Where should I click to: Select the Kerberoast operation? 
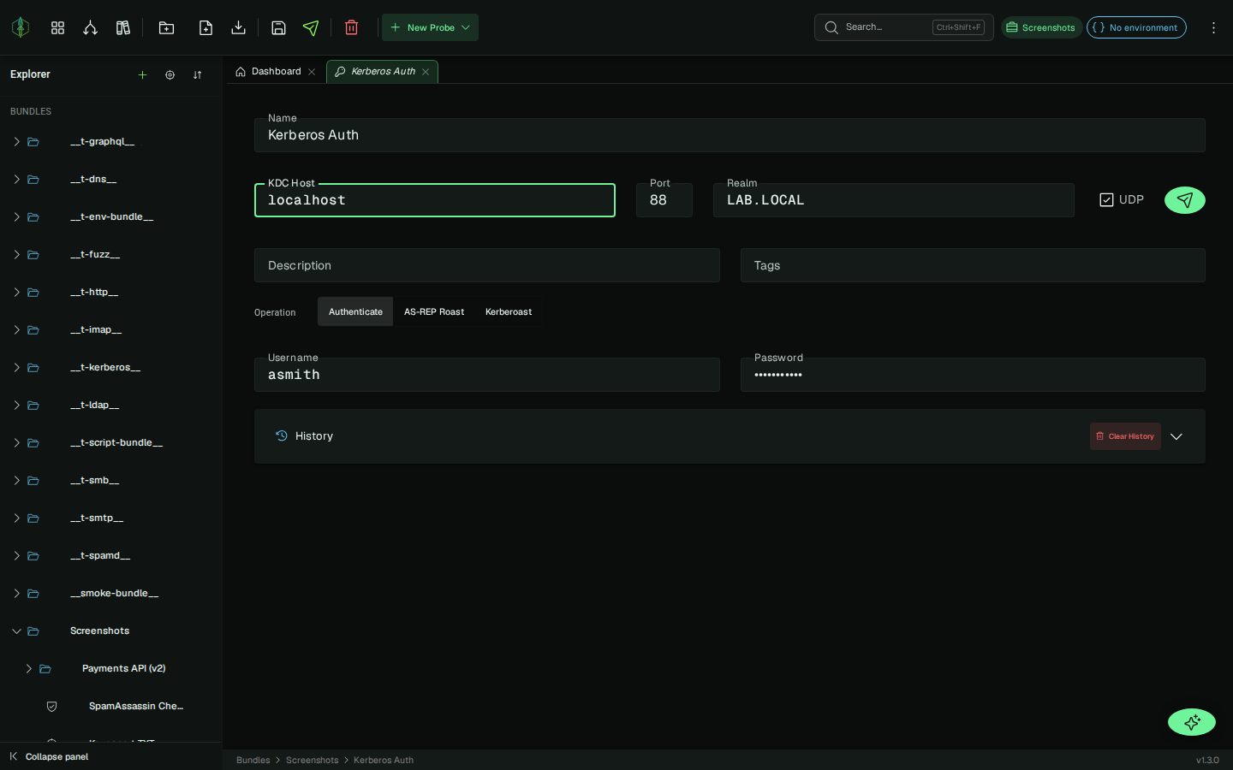509,311
